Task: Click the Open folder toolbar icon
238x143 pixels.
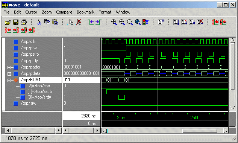Action: (8, 22)
